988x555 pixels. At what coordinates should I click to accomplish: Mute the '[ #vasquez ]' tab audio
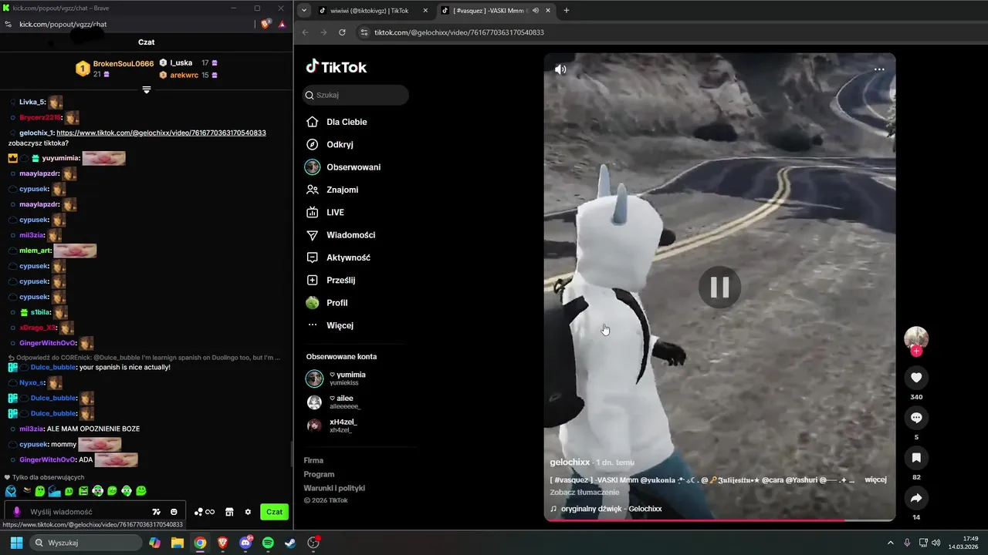pyautogui.click(x=536, y=11)
